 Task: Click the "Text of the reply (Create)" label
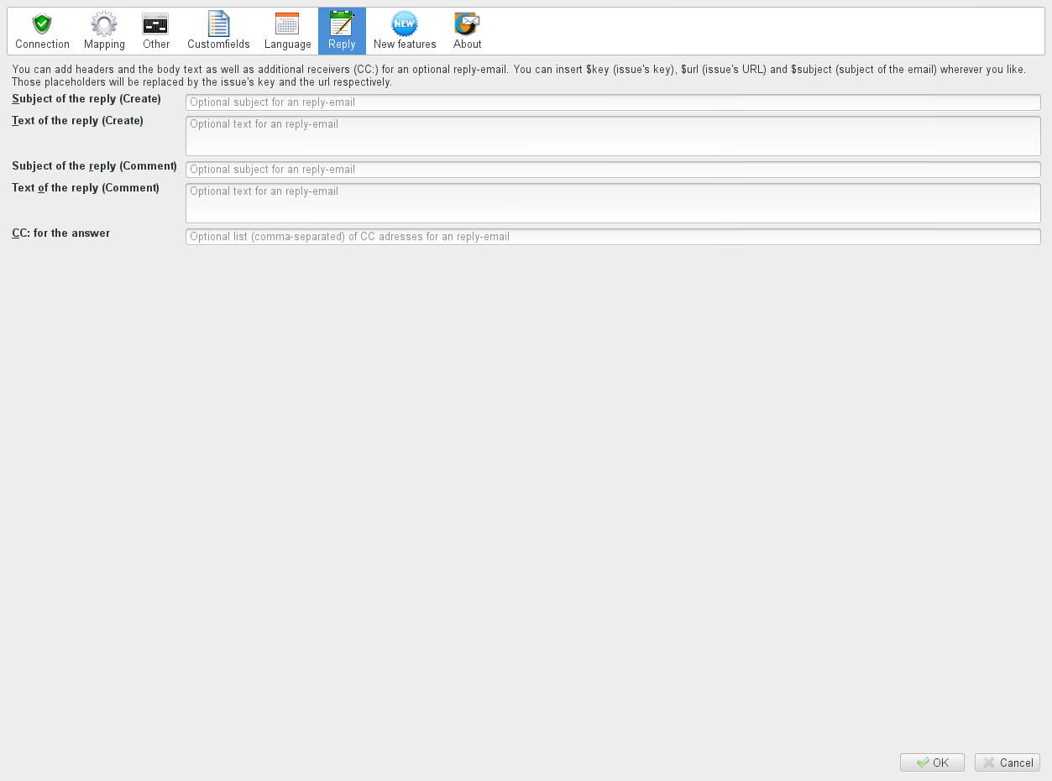click(x=77, y=121)
